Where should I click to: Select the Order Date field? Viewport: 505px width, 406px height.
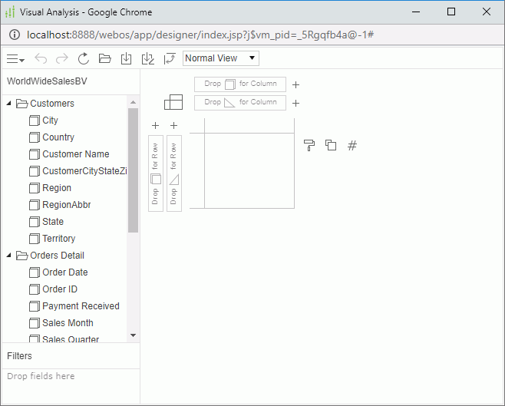point(64,272)
